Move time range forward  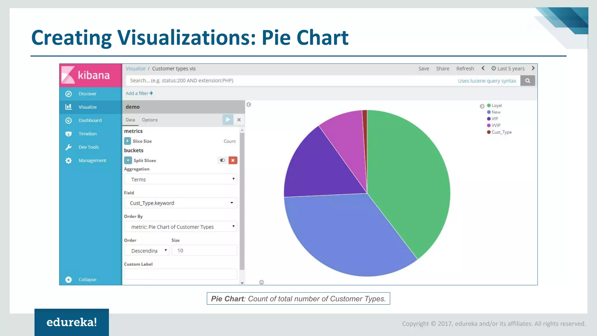(x=533, y=68)
